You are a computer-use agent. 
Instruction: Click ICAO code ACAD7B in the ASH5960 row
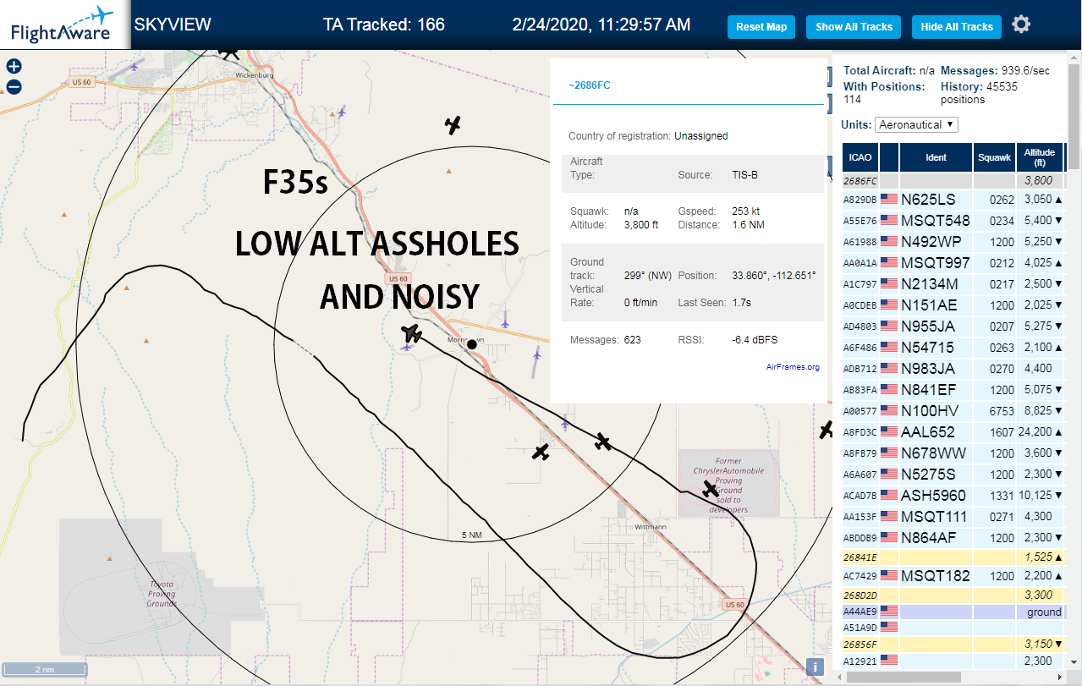coord(860,496)
